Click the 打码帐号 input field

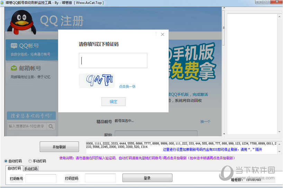[41, 178]
